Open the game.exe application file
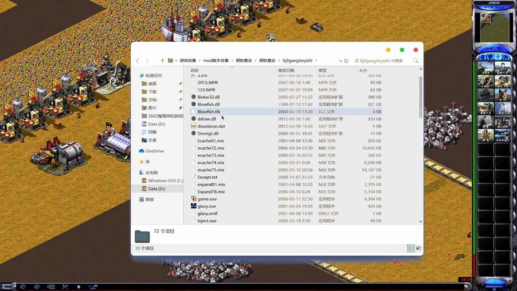This screenshot has height=291, width=517. 206,199
